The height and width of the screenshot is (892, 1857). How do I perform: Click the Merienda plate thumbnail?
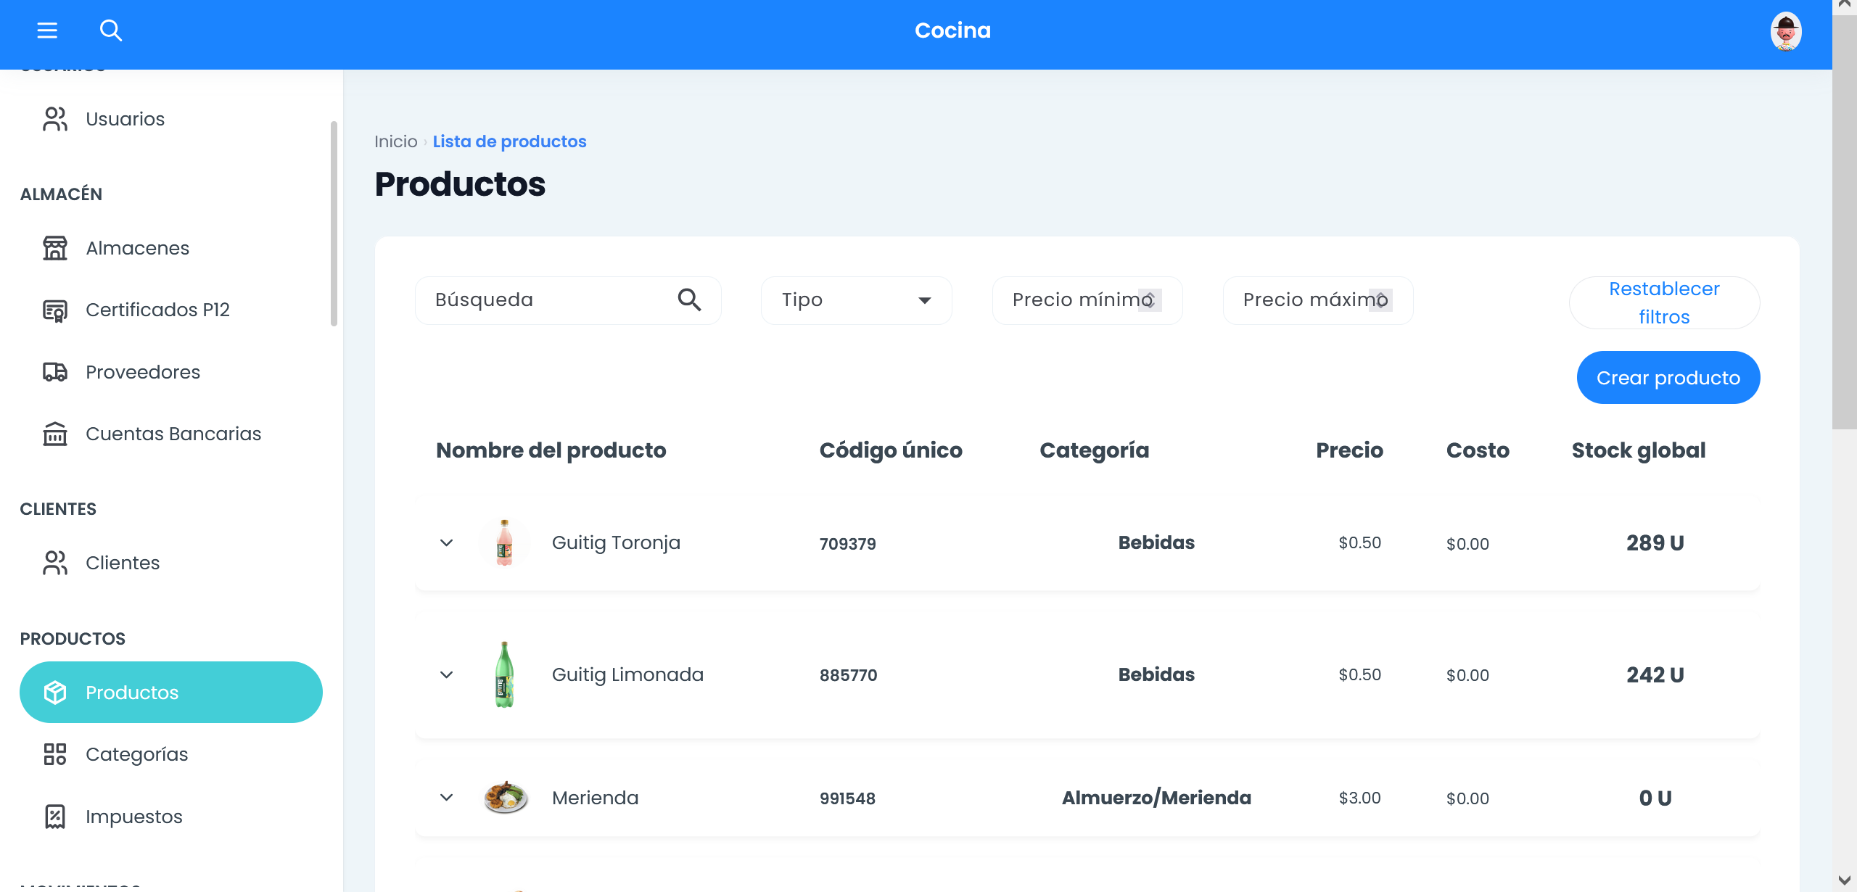[506, 798]
